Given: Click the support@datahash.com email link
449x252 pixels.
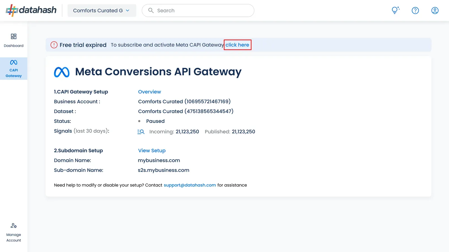Looking at the screenshot, I should pos(190,185).
